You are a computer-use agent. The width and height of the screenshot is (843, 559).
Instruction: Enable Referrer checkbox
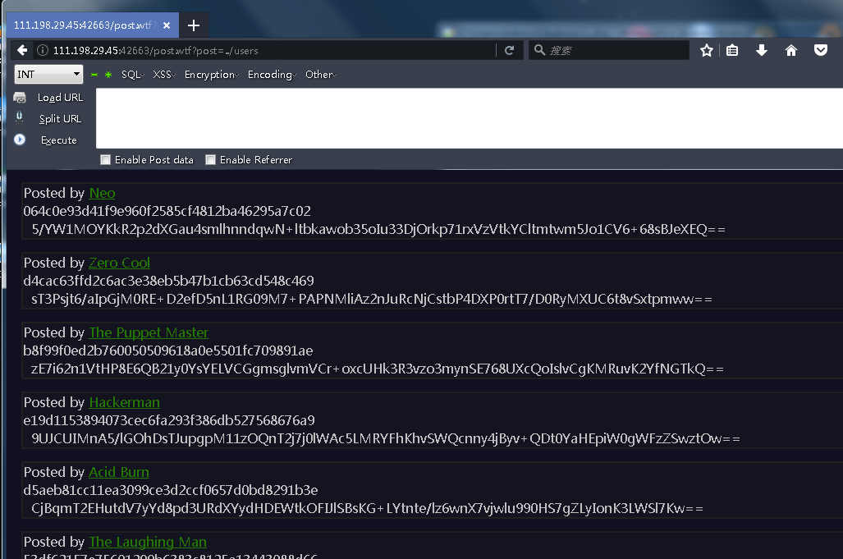(x=211, y=159)
